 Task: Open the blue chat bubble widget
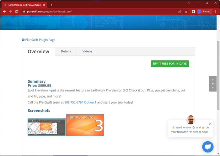(x=208, y=147)
